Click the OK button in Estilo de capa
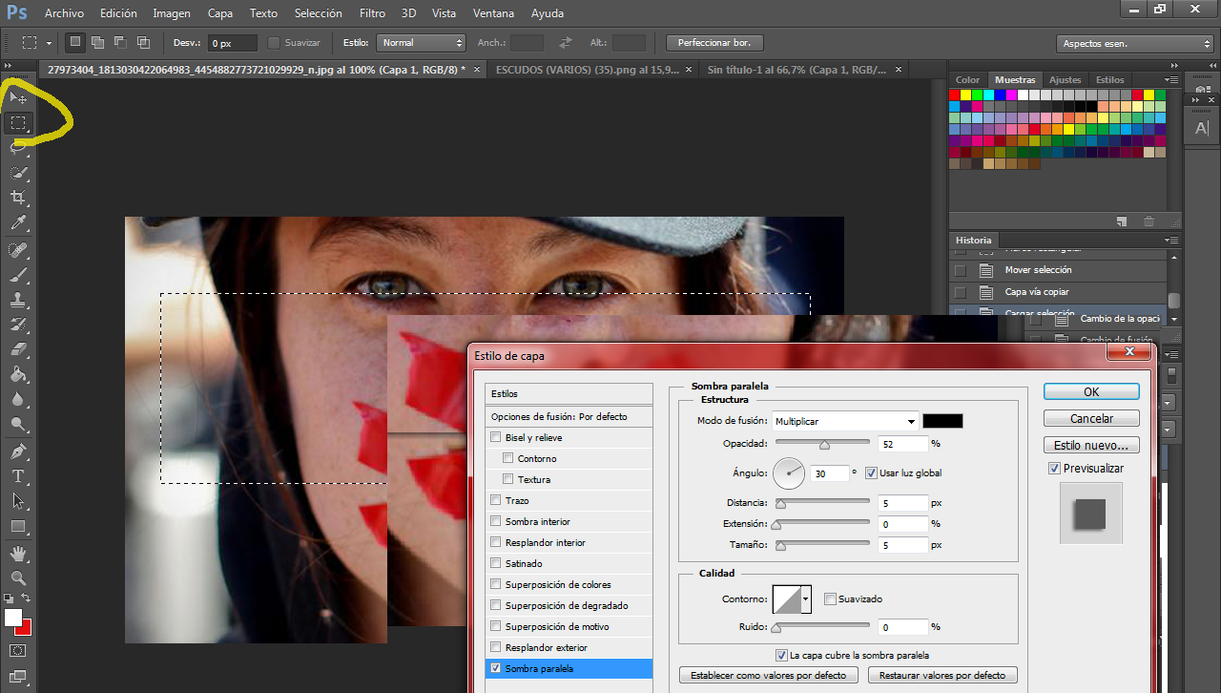 [x=1091, y=392]
